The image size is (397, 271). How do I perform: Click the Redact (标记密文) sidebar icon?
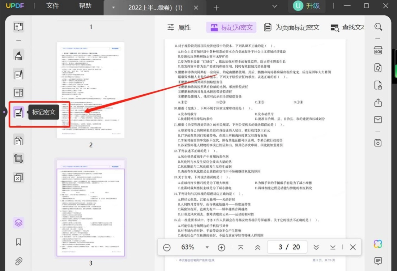click(x=18, y=112)
